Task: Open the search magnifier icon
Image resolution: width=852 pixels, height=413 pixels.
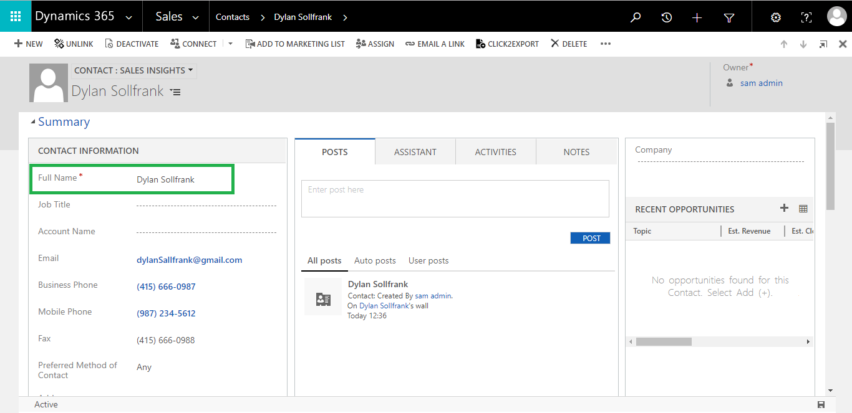Action: click(636, 17)
